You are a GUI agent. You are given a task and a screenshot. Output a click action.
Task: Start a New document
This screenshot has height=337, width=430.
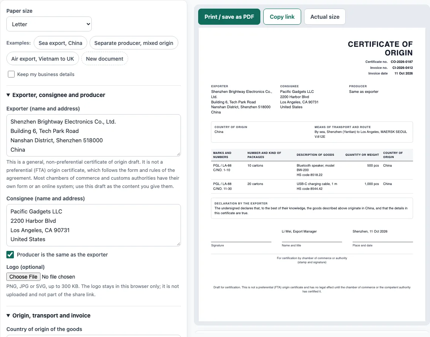coord(105,59)
